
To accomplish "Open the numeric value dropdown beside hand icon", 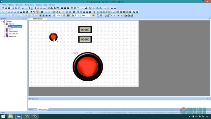I will 78,16.
